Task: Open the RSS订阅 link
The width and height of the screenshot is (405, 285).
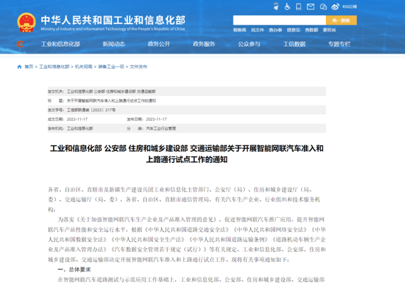Action: [350, 7]
